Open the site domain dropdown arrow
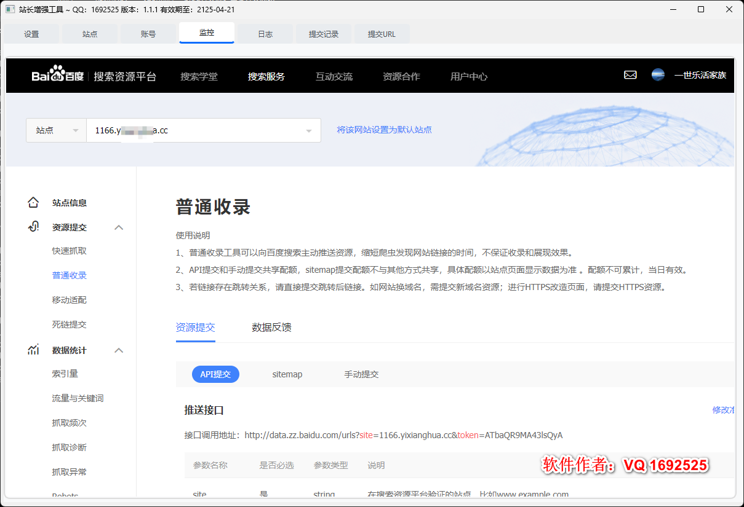The image size is (744, 507). (x=309, y=131)
